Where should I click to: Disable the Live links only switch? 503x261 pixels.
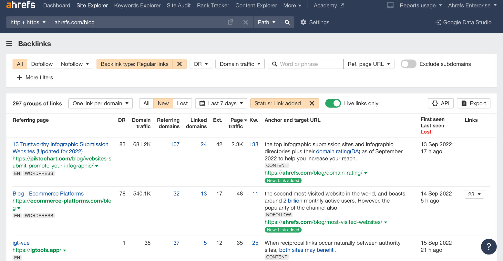pos(333,103)
